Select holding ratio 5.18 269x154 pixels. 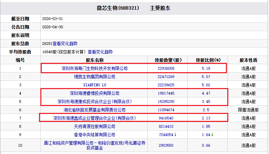tap(206, 68)
